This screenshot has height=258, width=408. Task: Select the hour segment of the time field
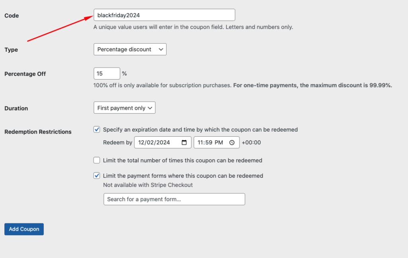200,142
